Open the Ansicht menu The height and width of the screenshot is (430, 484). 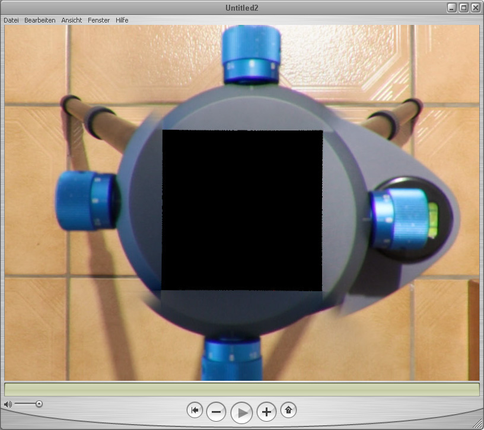(72, 20)
